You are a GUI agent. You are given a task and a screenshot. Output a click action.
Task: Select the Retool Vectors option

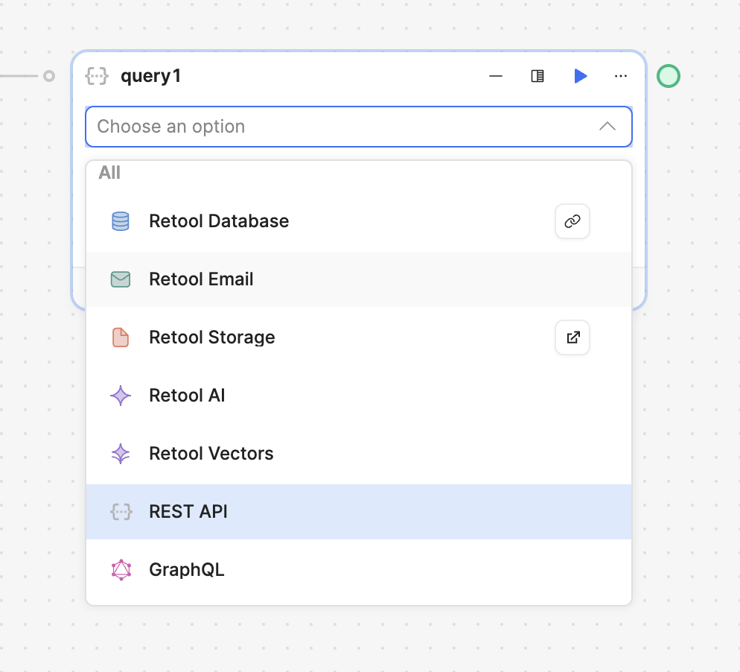click(x=359, y=454)
